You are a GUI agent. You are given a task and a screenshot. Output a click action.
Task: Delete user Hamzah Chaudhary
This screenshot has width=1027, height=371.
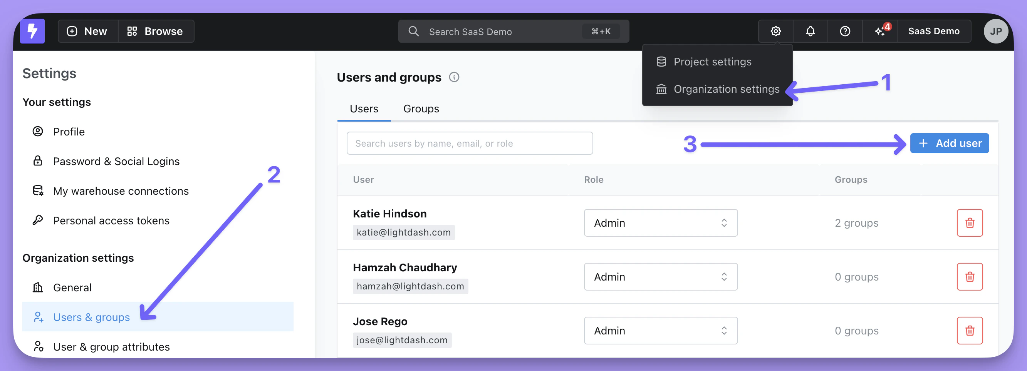click(x=970, y=277)
